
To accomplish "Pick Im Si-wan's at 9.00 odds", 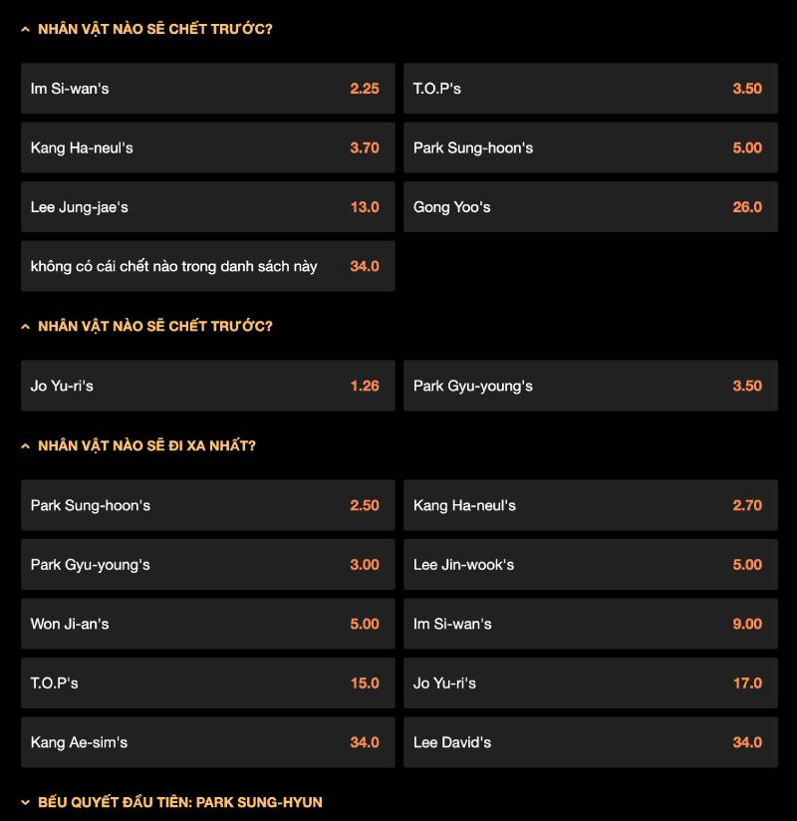I will 590,624.
